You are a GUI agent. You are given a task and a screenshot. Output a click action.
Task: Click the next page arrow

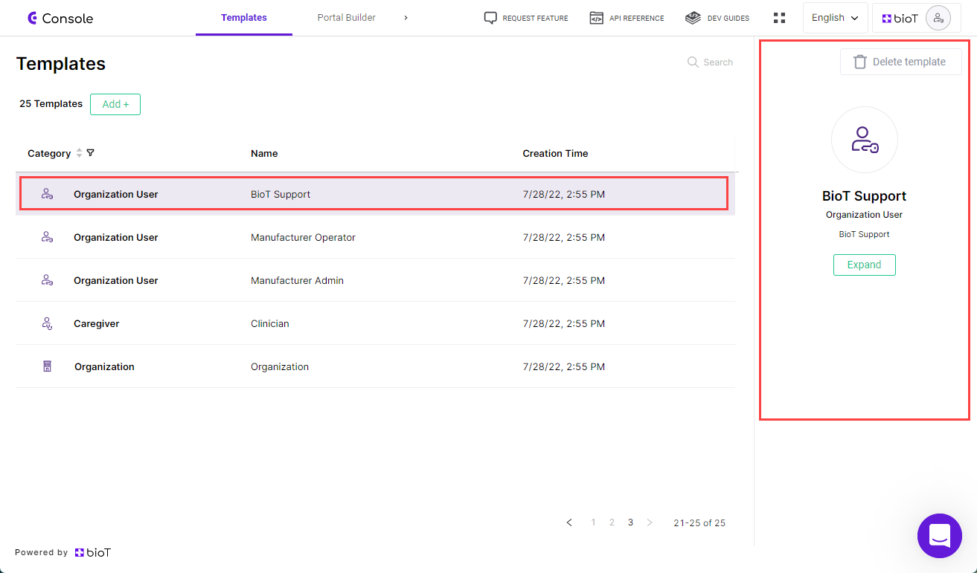pyautogui.click(x=650, y=522)
